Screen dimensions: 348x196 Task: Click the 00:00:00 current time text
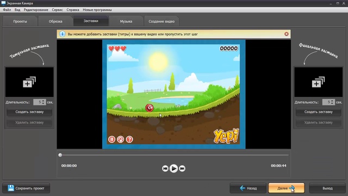click(69, 166)
